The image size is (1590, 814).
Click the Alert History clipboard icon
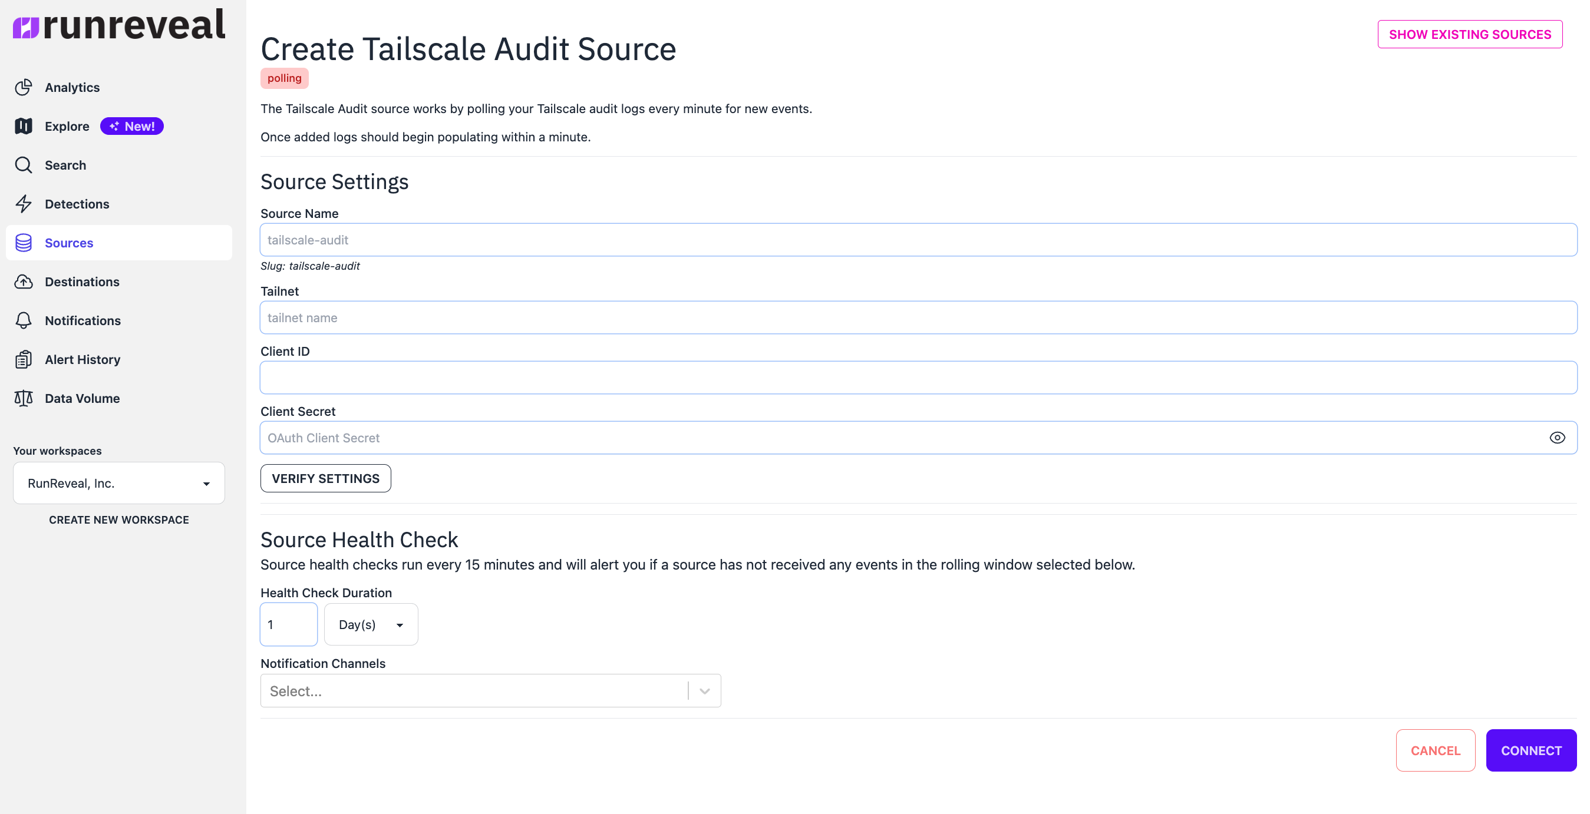(x=24, y=359)
